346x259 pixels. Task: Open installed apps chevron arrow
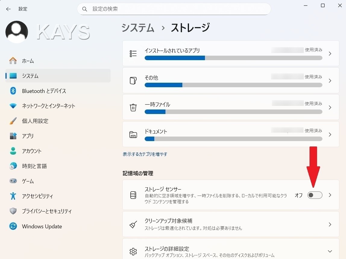pos(330,54)
